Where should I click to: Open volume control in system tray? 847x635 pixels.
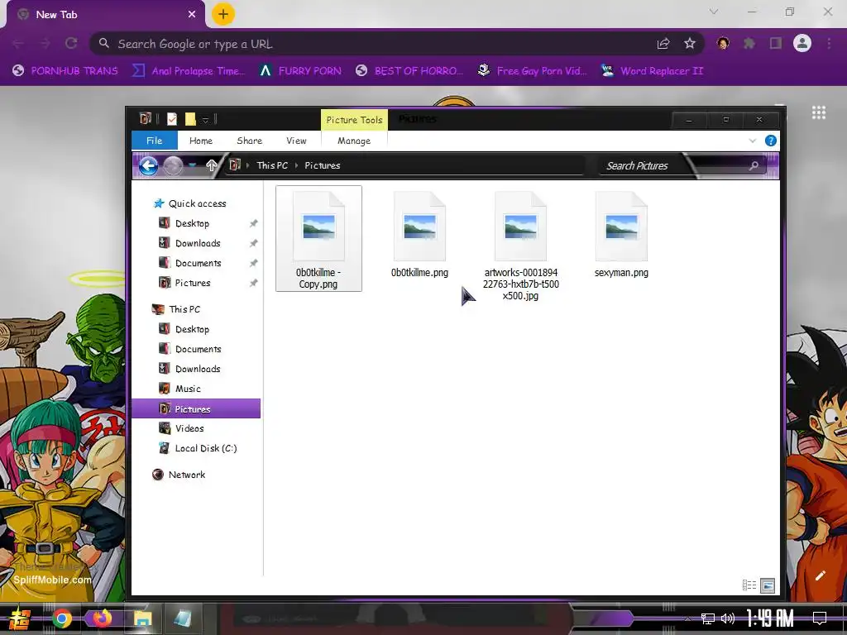pos(728,618)
